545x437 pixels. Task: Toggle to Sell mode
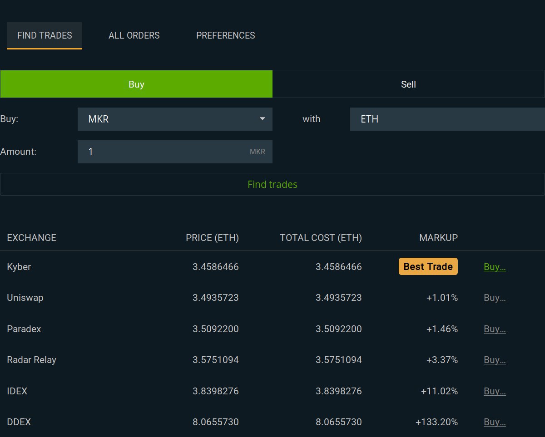point(408,84)
